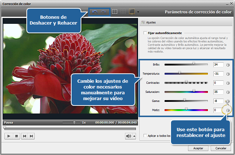The width and height of the screenshot is (235, 155).
Task: Click the Redo (Rehacer) arrow button
Action: [103, 12]
